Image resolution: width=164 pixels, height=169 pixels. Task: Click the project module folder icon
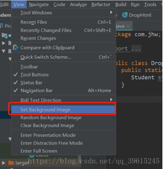click(4, 36)
